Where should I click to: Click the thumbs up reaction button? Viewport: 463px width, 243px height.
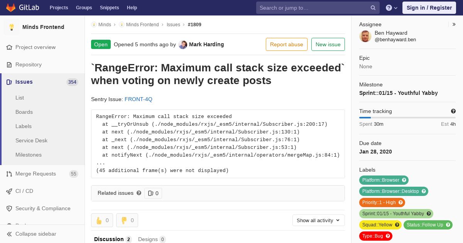102,220
